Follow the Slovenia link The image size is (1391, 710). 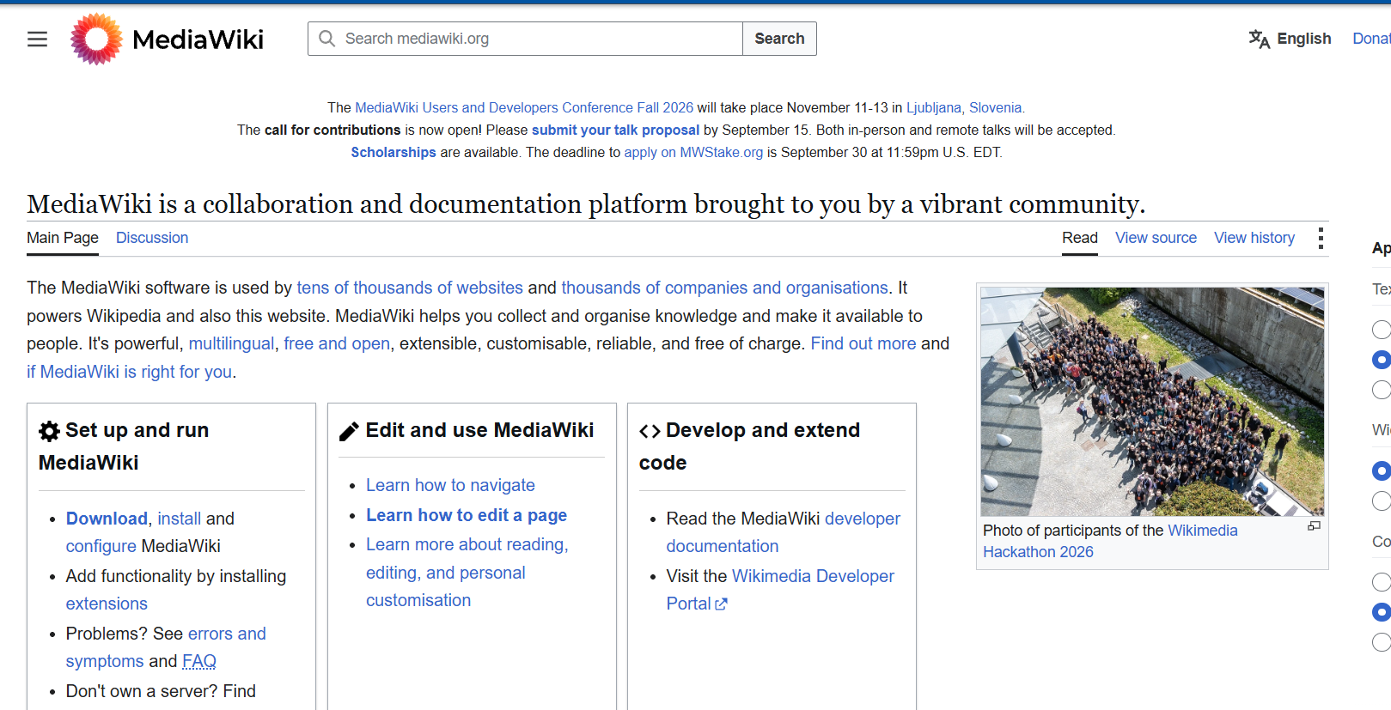click(x=995, y=107)
